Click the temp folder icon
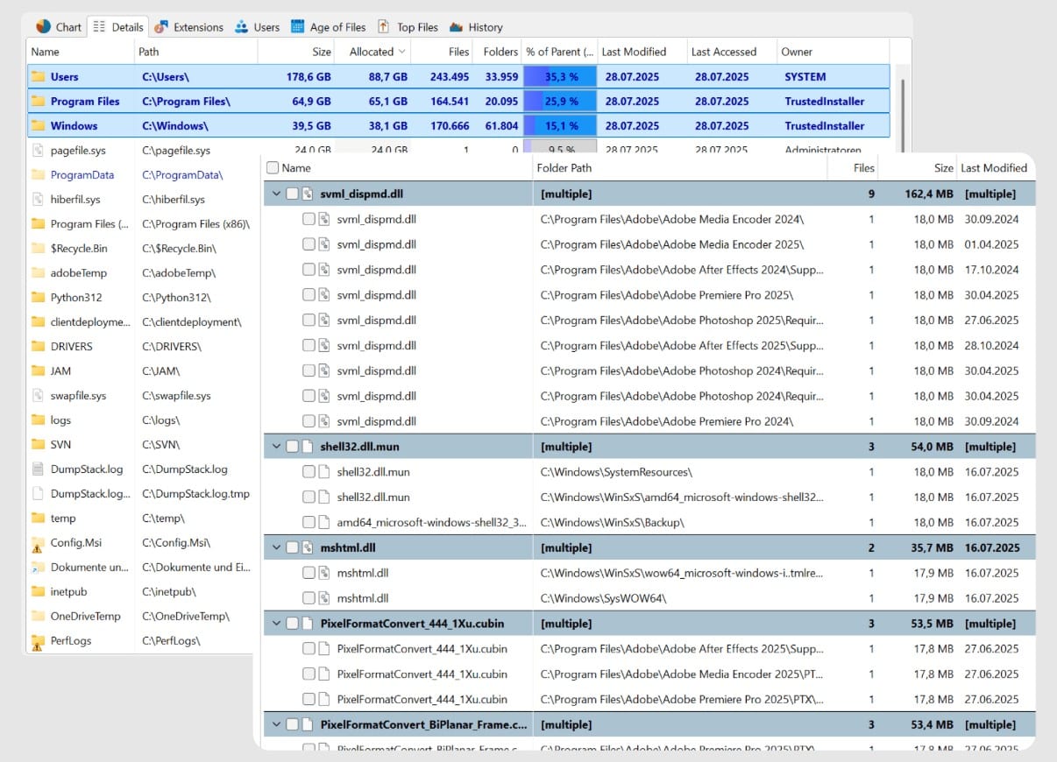Viewport: 1057px width, 762px height. [38, 518]
